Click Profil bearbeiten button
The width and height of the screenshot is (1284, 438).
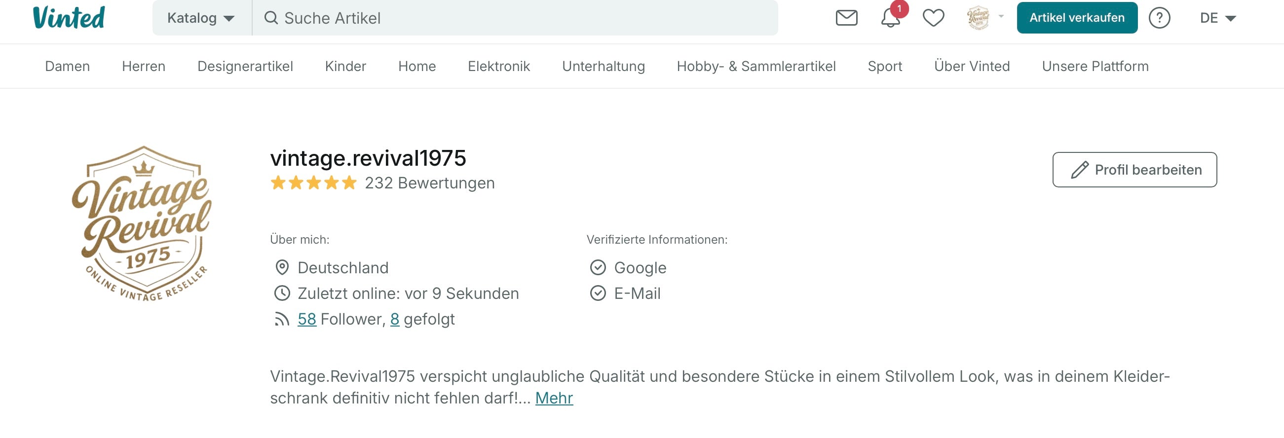pyautogui.click(x=1134, y=170)
